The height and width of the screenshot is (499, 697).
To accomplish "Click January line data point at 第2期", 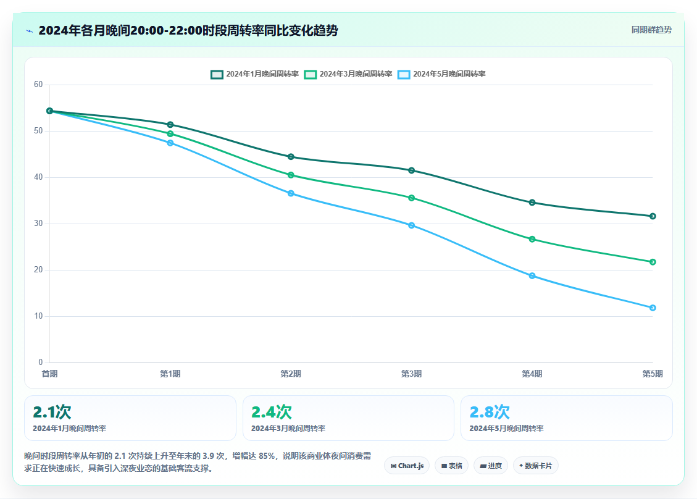I will click(x=291, y=156).
